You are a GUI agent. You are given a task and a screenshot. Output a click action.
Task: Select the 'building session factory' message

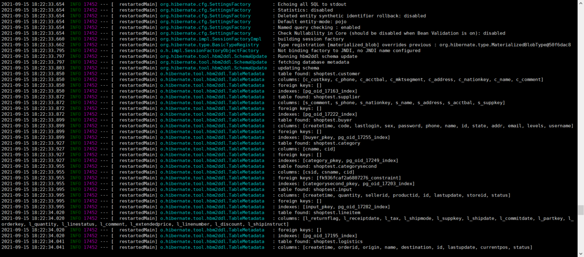tap(311, 39)
